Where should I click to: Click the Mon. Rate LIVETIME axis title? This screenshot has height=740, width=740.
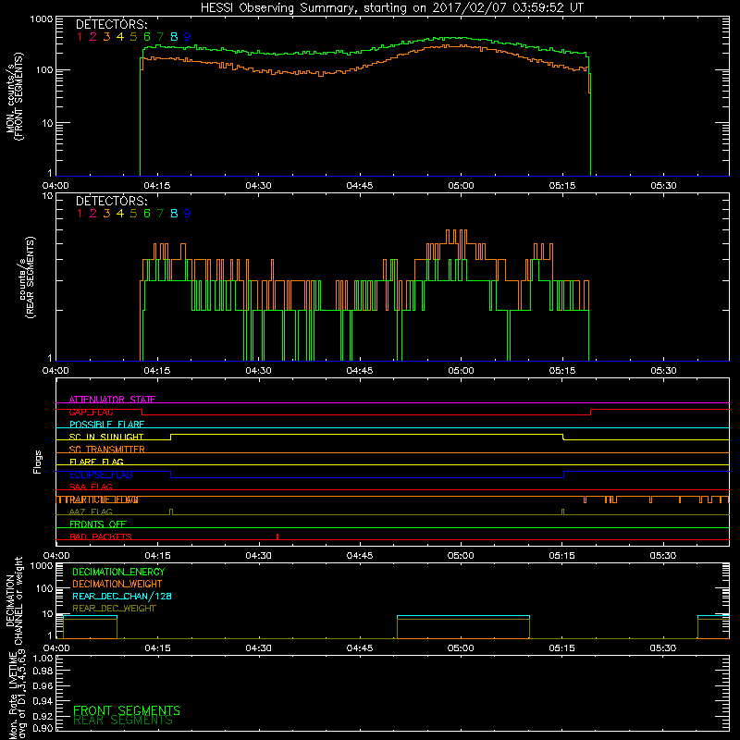17,695
